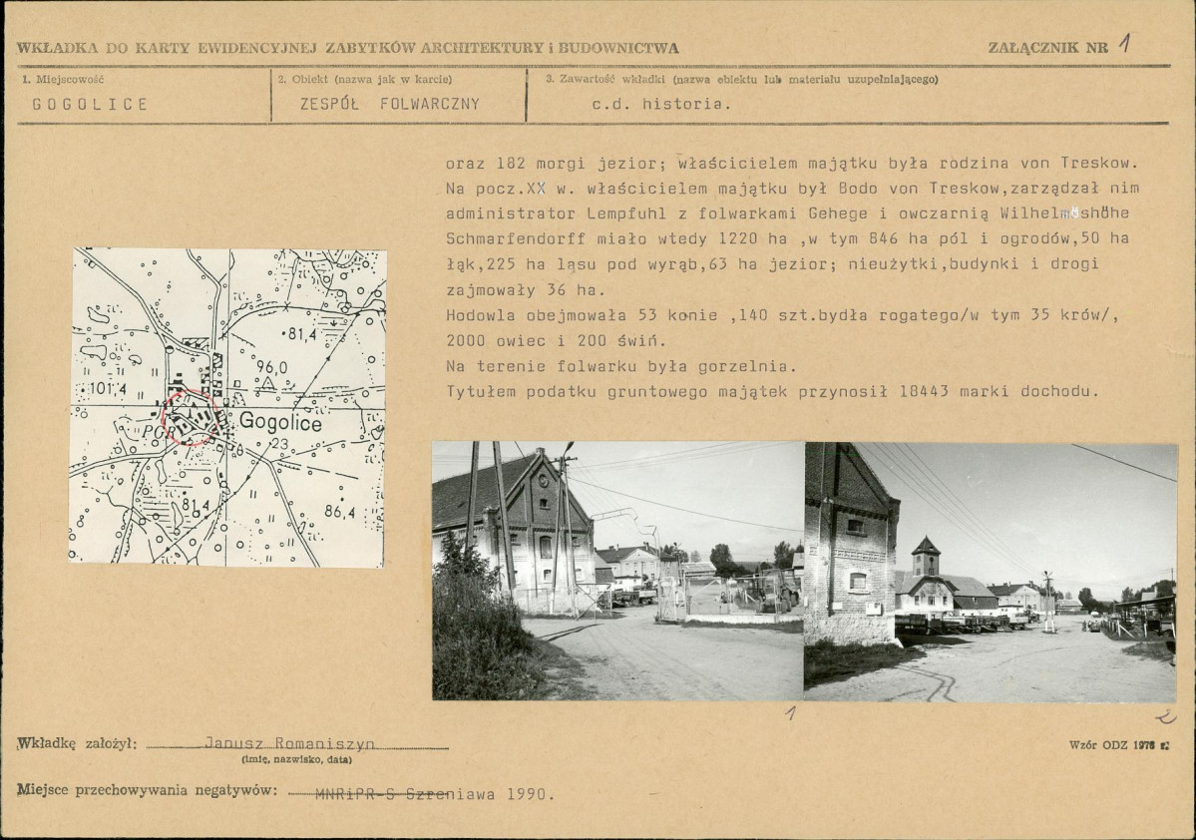The height and width of the screenshot is (840, 1196).
Task: Click the elevation '96,0' on the map
Action: [x=271, y=368]
